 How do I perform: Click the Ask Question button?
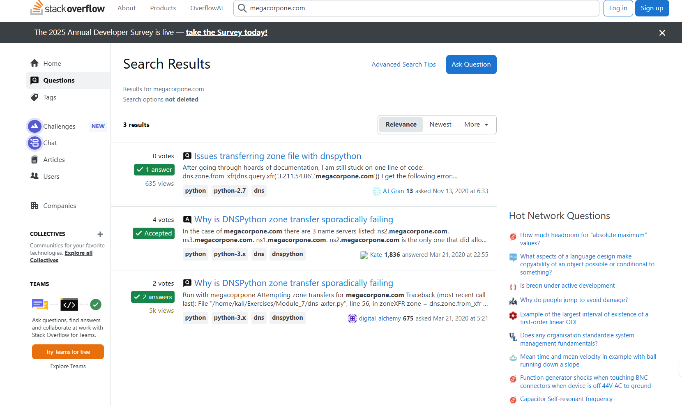point(471,65)
